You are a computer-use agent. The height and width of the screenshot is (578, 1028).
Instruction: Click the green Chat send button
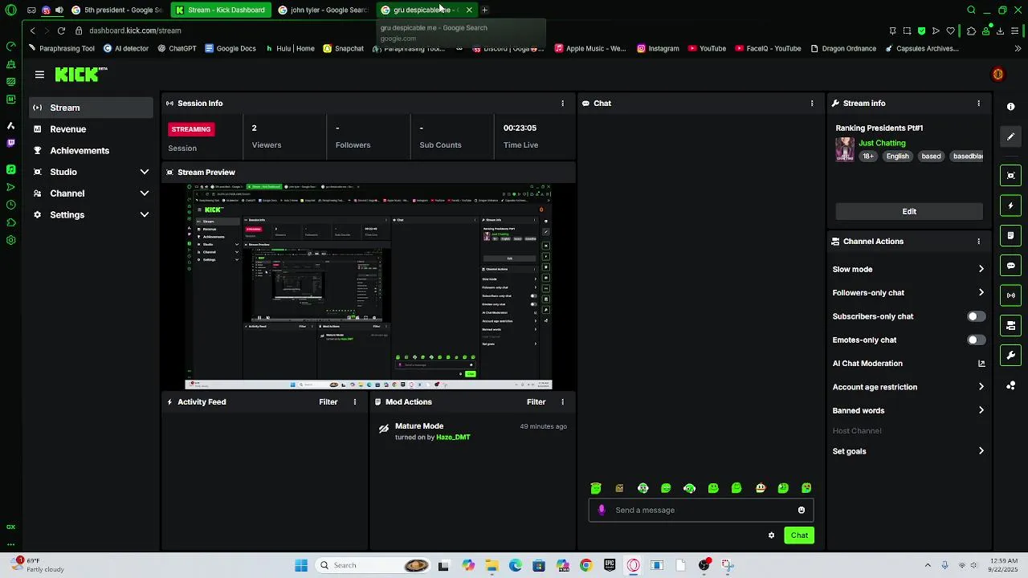pos(799,535)
